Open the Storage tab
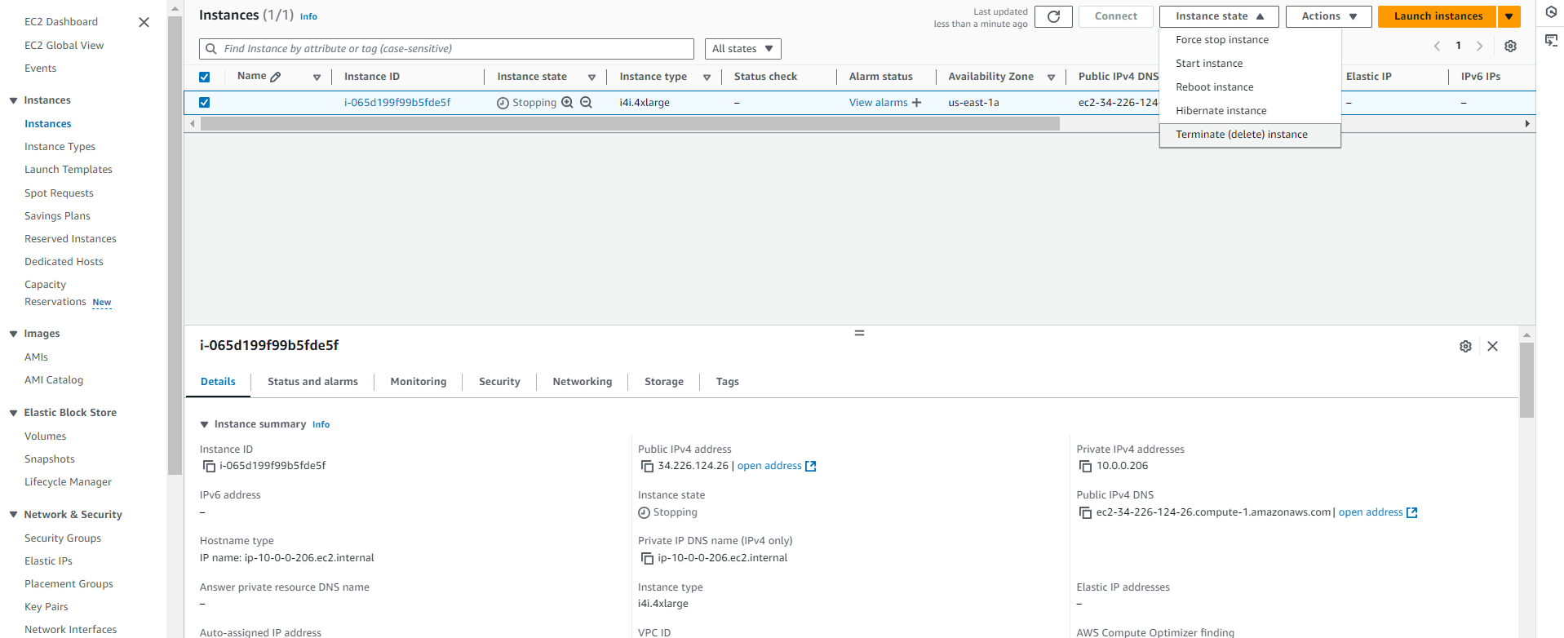This screenshot has width=1564, height=638. (x=664, y=382)
